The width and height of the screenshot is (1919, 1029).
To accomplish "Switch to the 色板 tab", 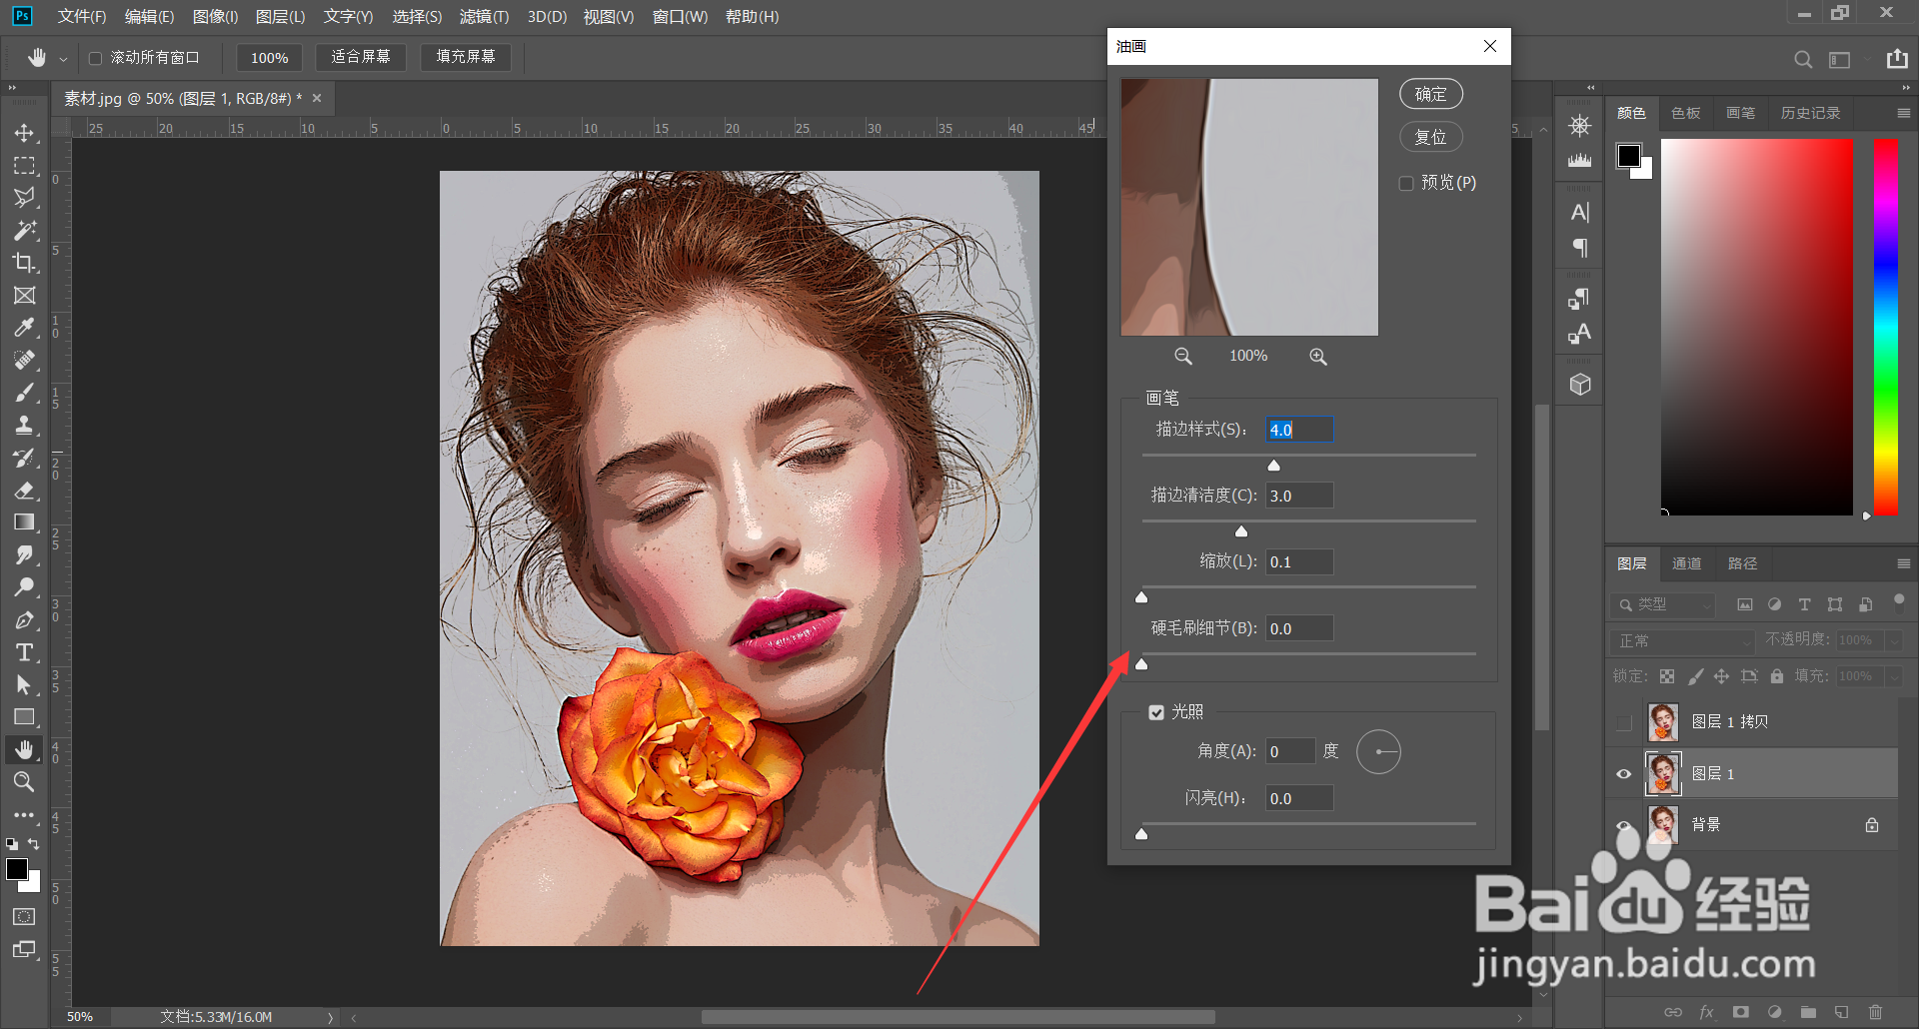I will 1686,114.
